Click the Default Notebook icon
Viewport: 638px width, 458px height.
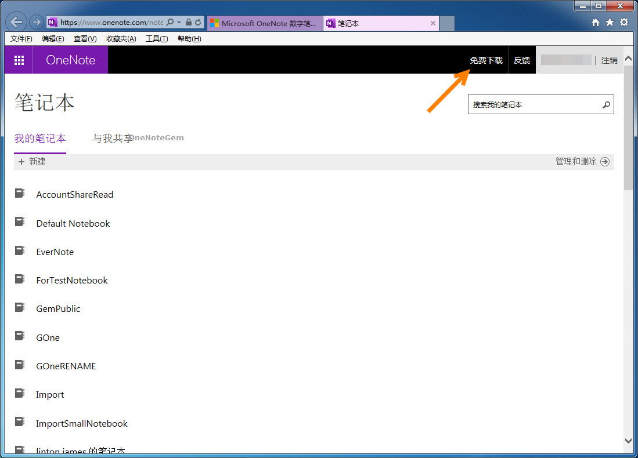click(20, 222)
